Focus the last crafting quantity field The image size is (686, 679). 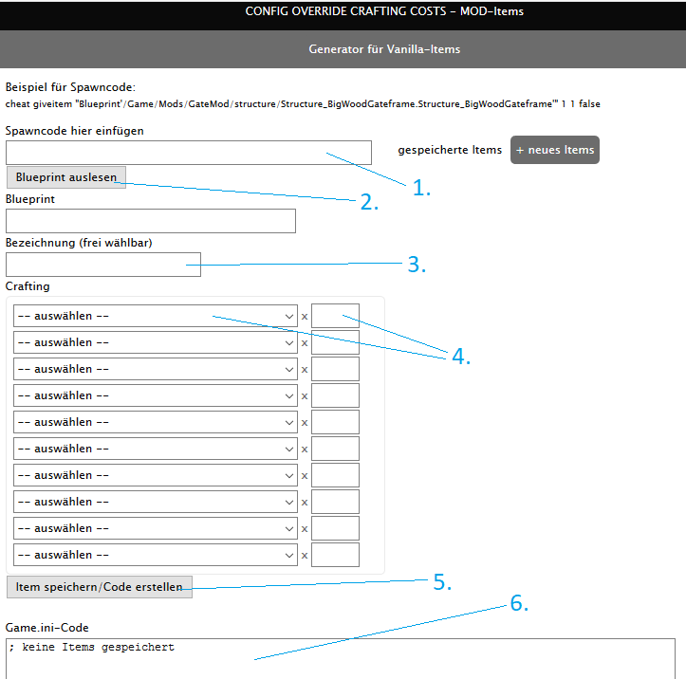(335, 555)
